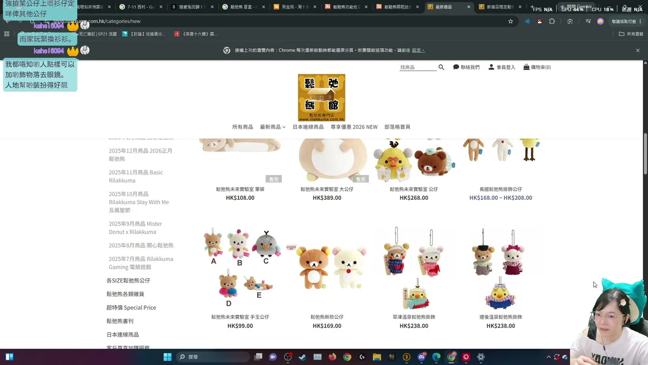Launch Firefox from the taskbar

click(x=332, y=357)
